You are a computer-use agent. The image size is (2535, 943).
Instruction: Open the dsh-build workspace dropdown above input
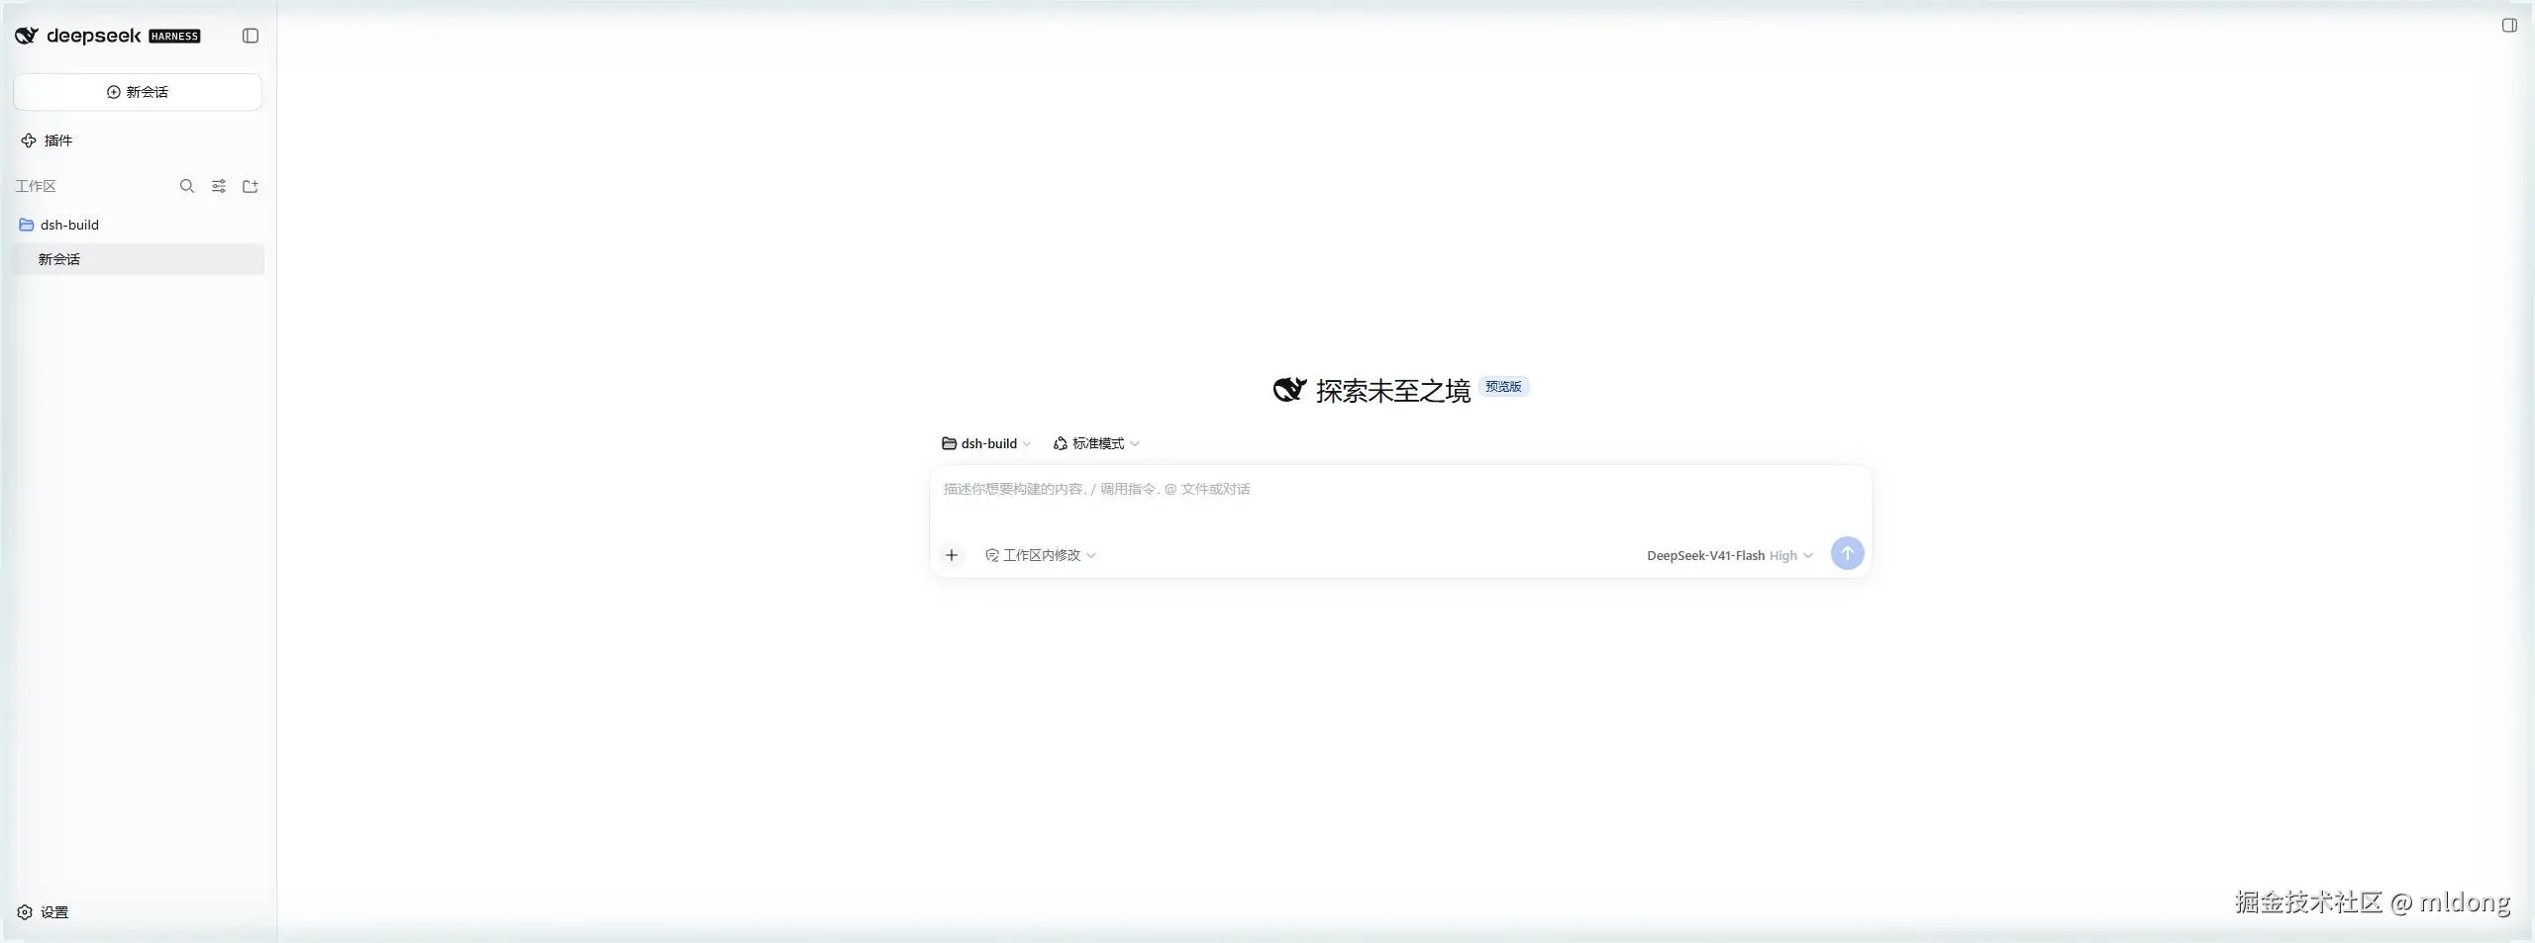(x=986, y=443)
